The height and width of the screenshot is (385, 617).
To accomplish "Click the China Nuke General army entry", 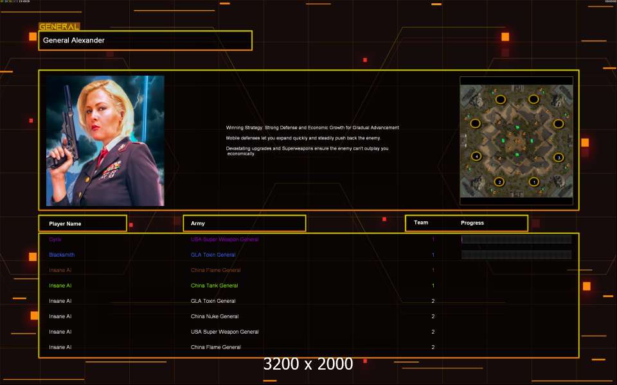I will [215, 316].
